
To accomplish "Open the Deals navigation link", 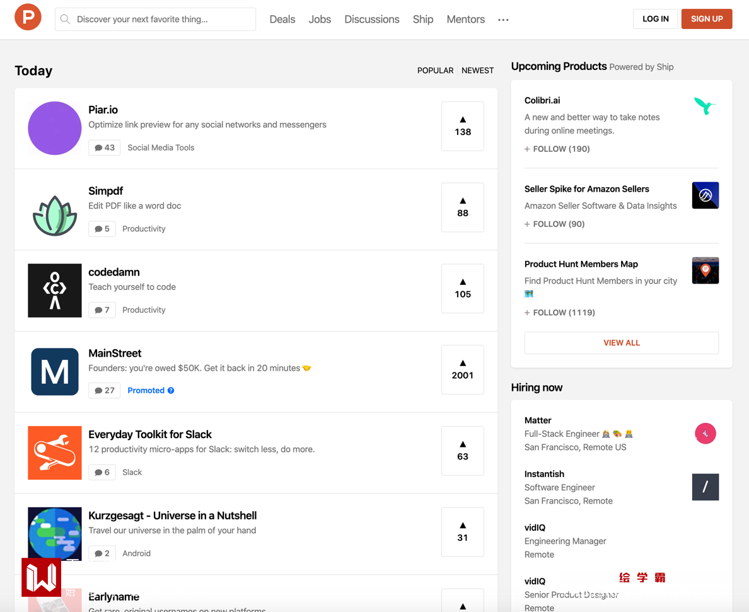I will pos(282,20).
